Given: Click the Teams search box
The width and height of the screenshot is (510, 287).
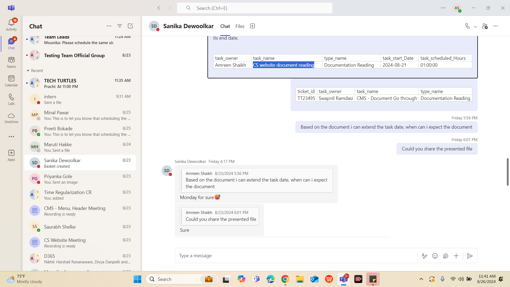Looking at the screenshot, I should coord(254,8).
